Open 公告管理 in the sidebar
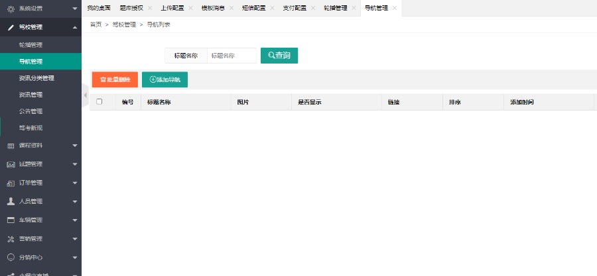Image resolution: width=597 pixels, height=276 pixels. (x=40, y=111)
